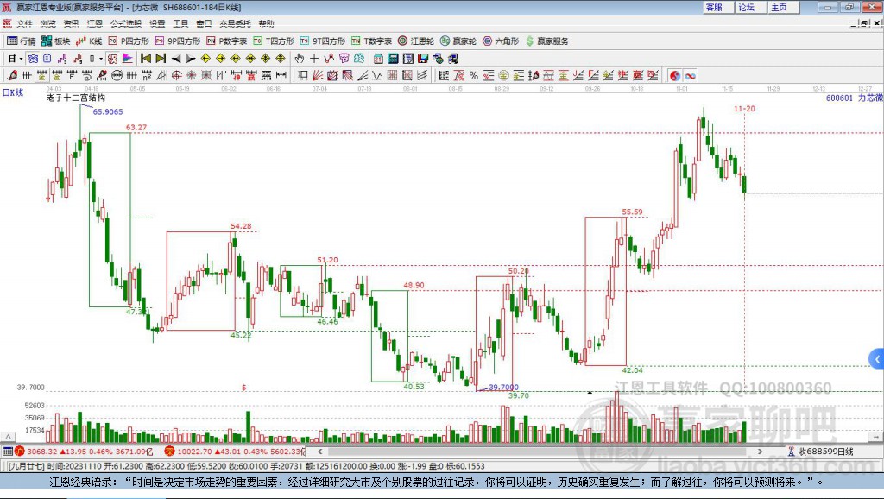Click the up triangle beside the volume pane
The image size is (884, 499).
tap(8, 437)
